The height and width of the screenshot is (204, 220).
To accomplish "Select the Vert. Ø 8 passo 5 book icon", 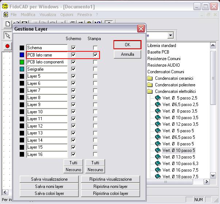I will pyautogui.click(x=158, y=144).
